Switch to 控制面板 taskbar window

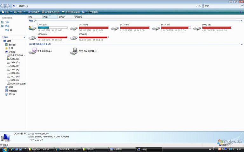click(122, 149)
